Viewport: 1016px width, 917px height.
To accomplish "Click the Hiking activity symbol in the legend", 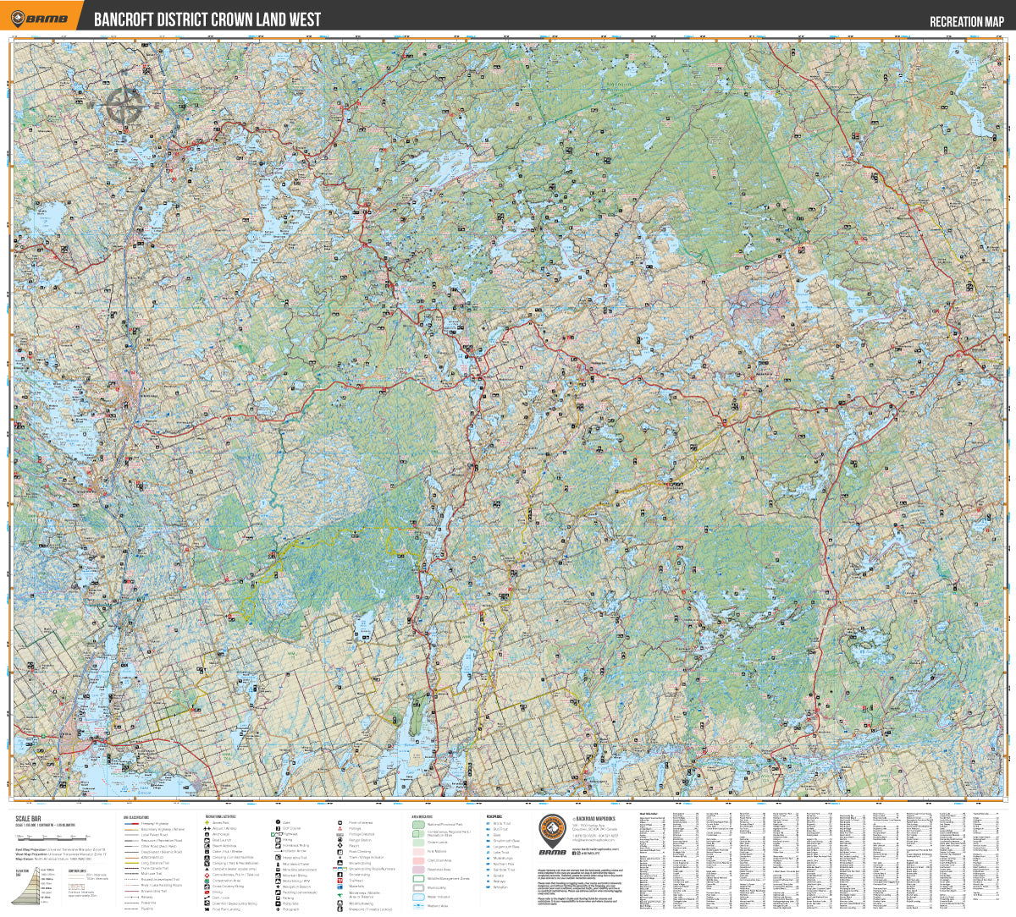I will pyautogui.click(x=277, y=840).
